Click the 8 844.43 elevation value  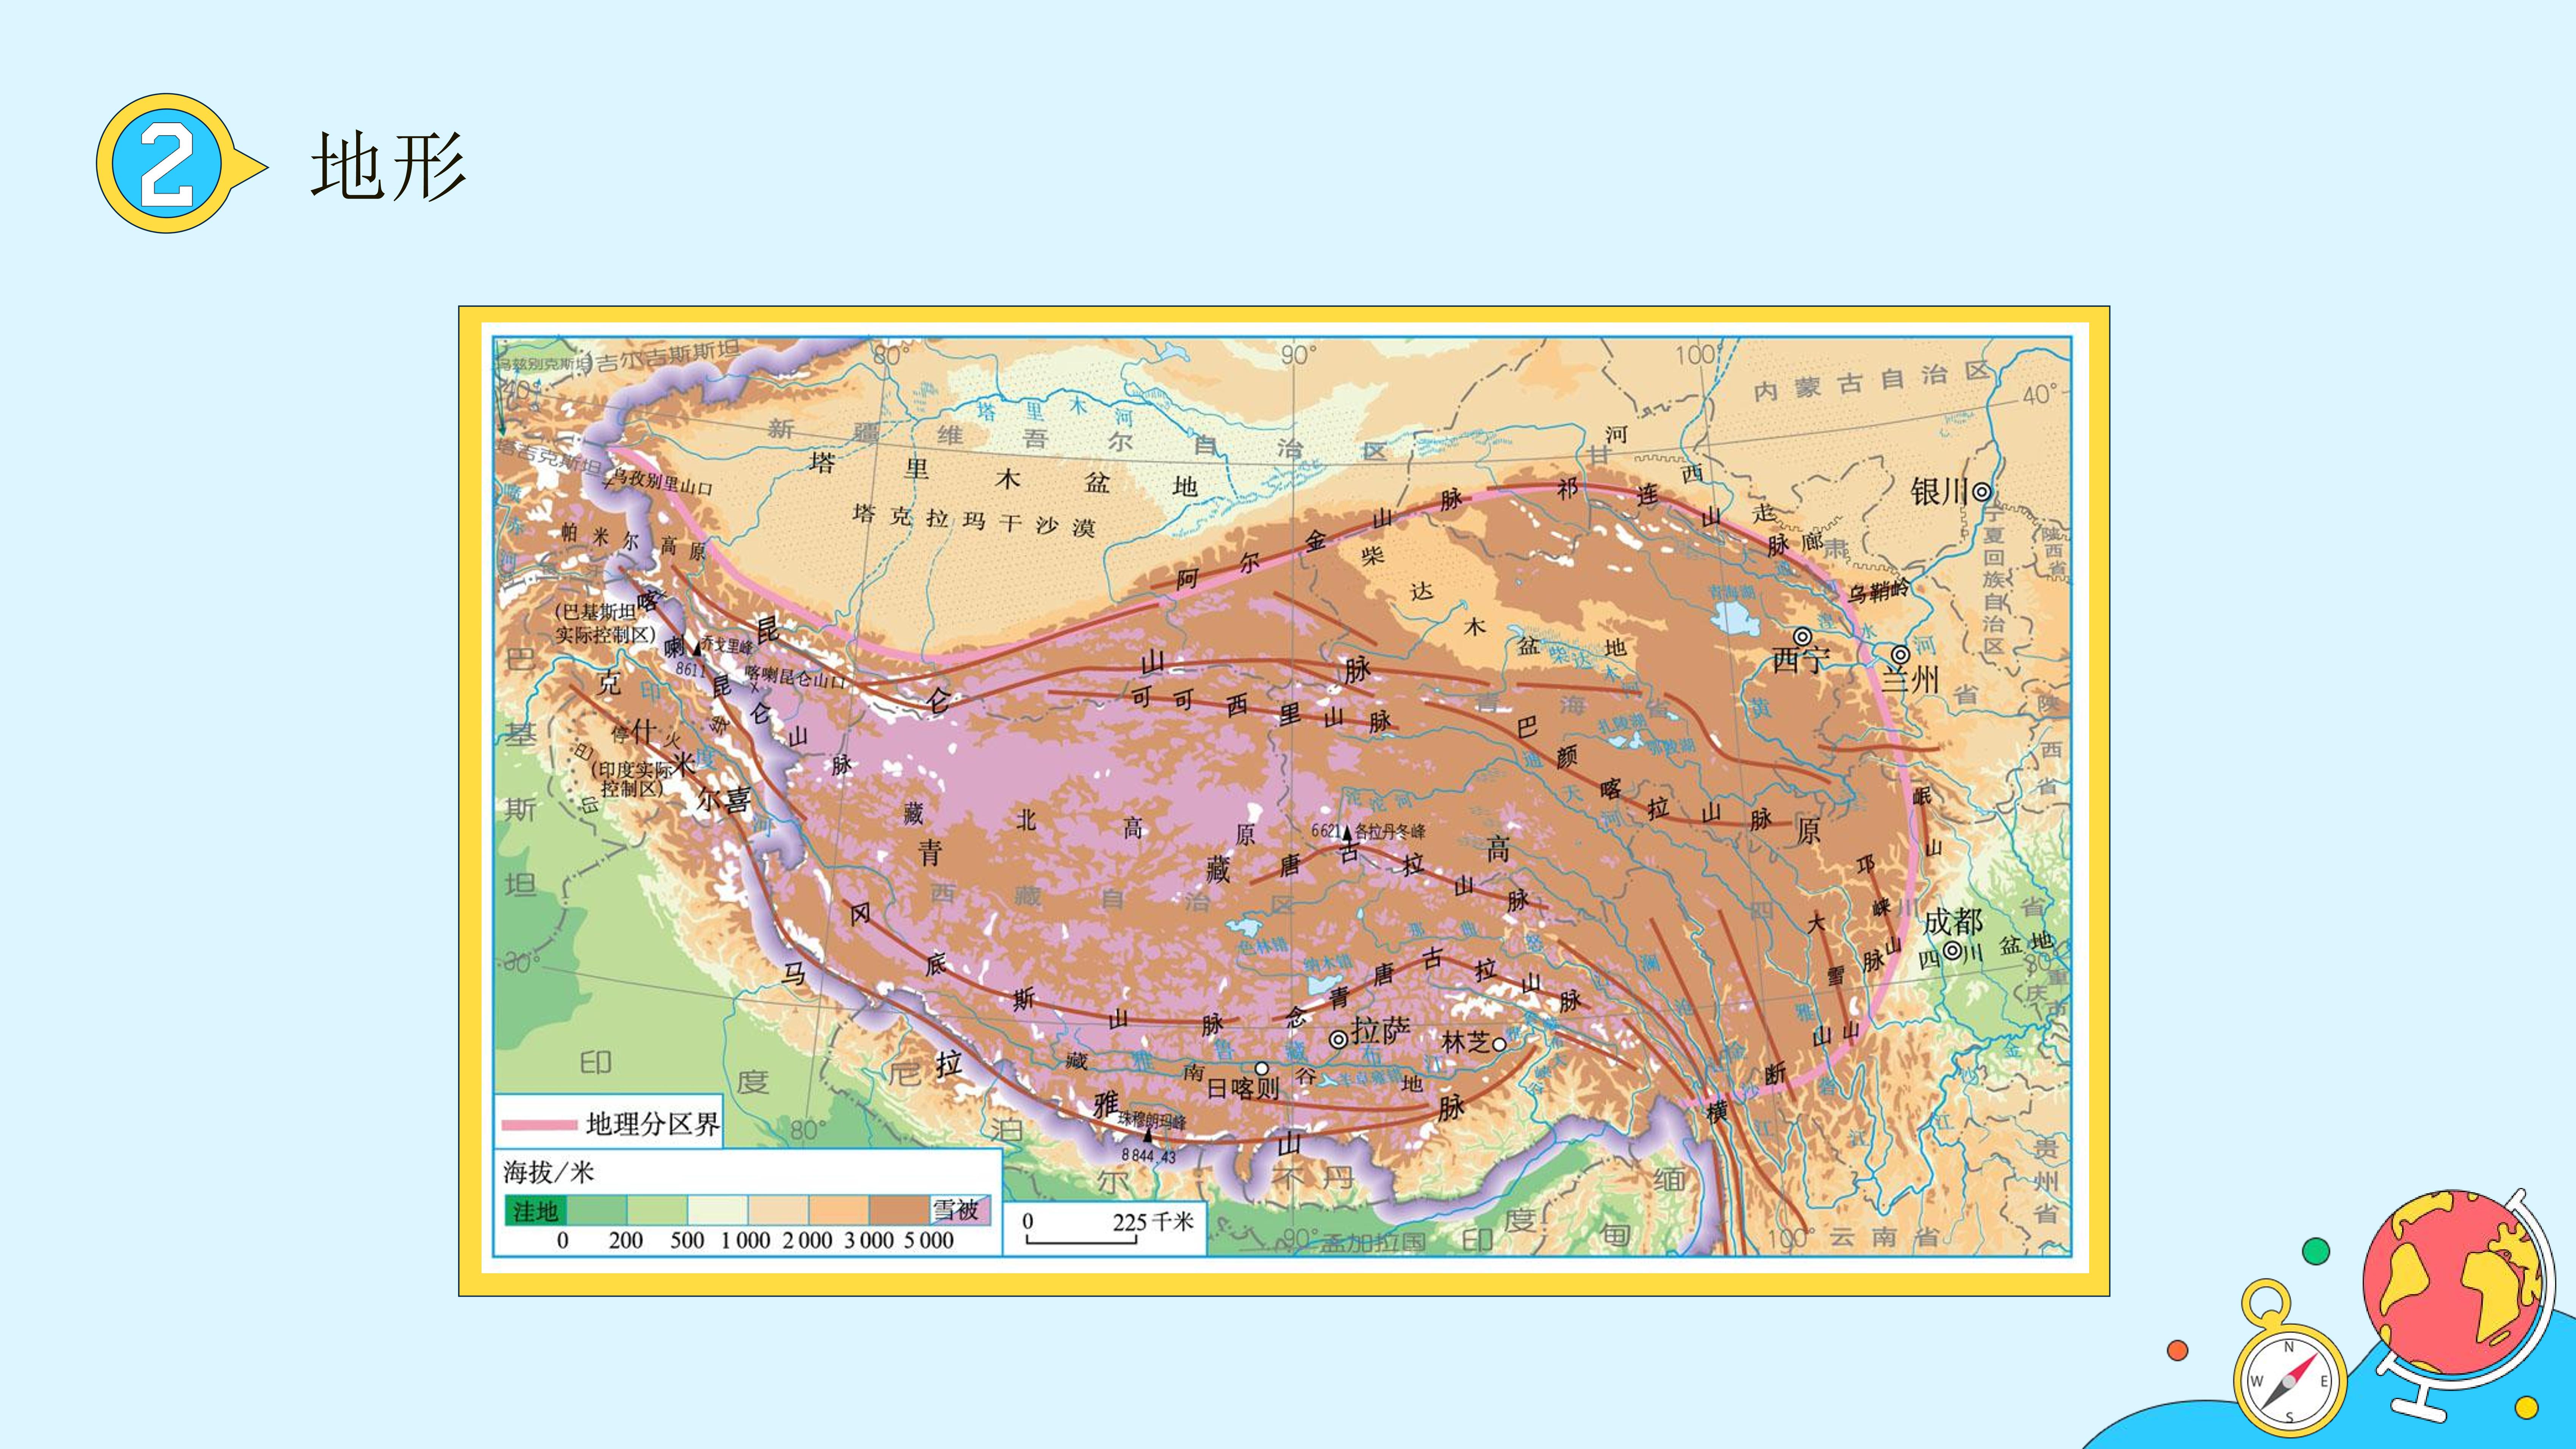pos(1148,1156)
